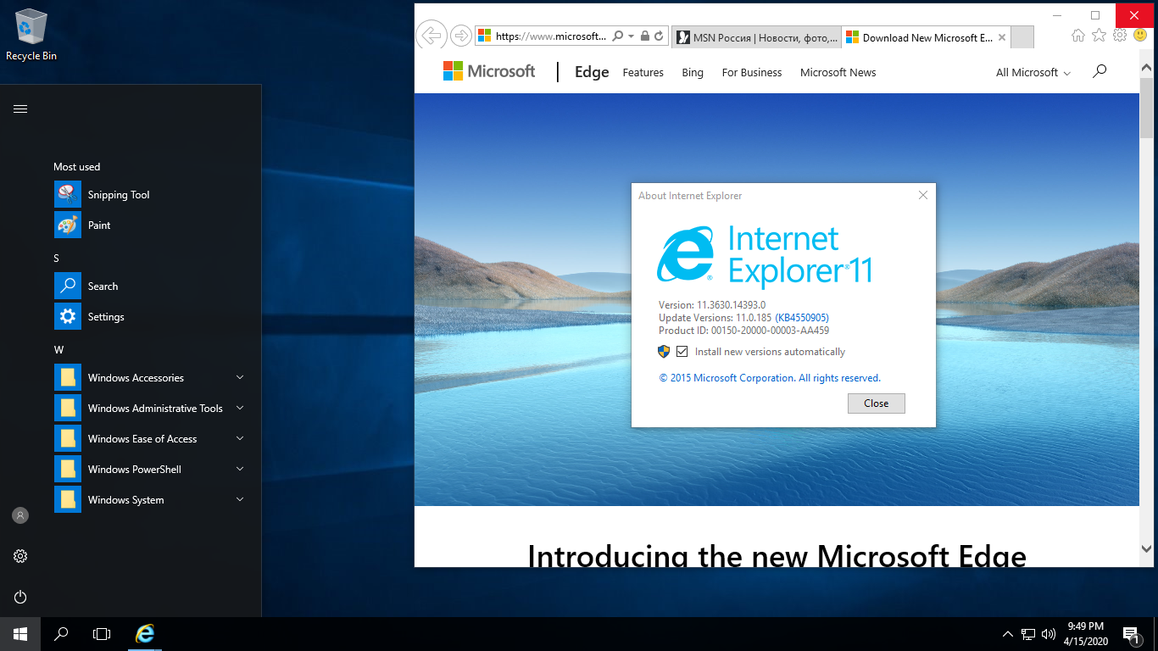Click the Microsoft website search icon

1100,71
